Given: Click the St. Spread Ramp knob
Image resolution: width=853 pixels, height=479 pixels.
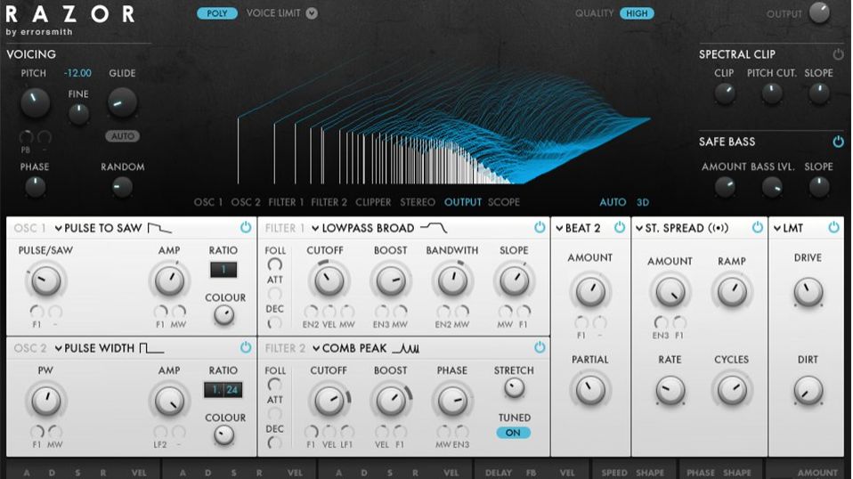Looking at the screenshot, I should [732, 292].
